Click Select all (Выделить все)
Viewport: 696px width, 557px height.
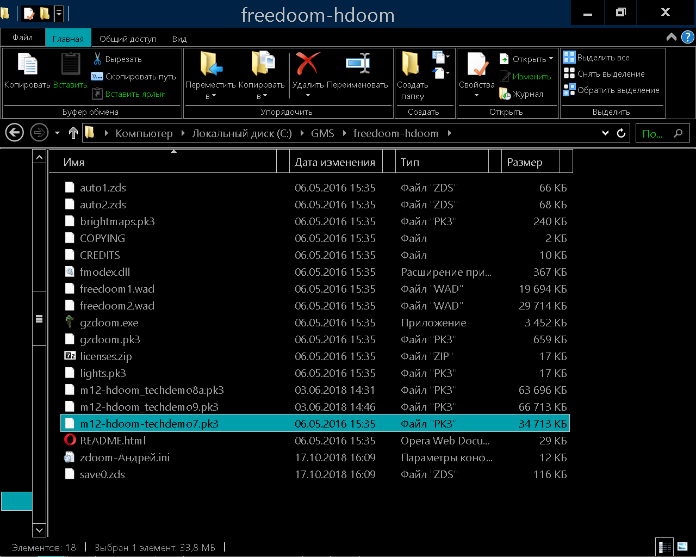[x=596, y=57]
